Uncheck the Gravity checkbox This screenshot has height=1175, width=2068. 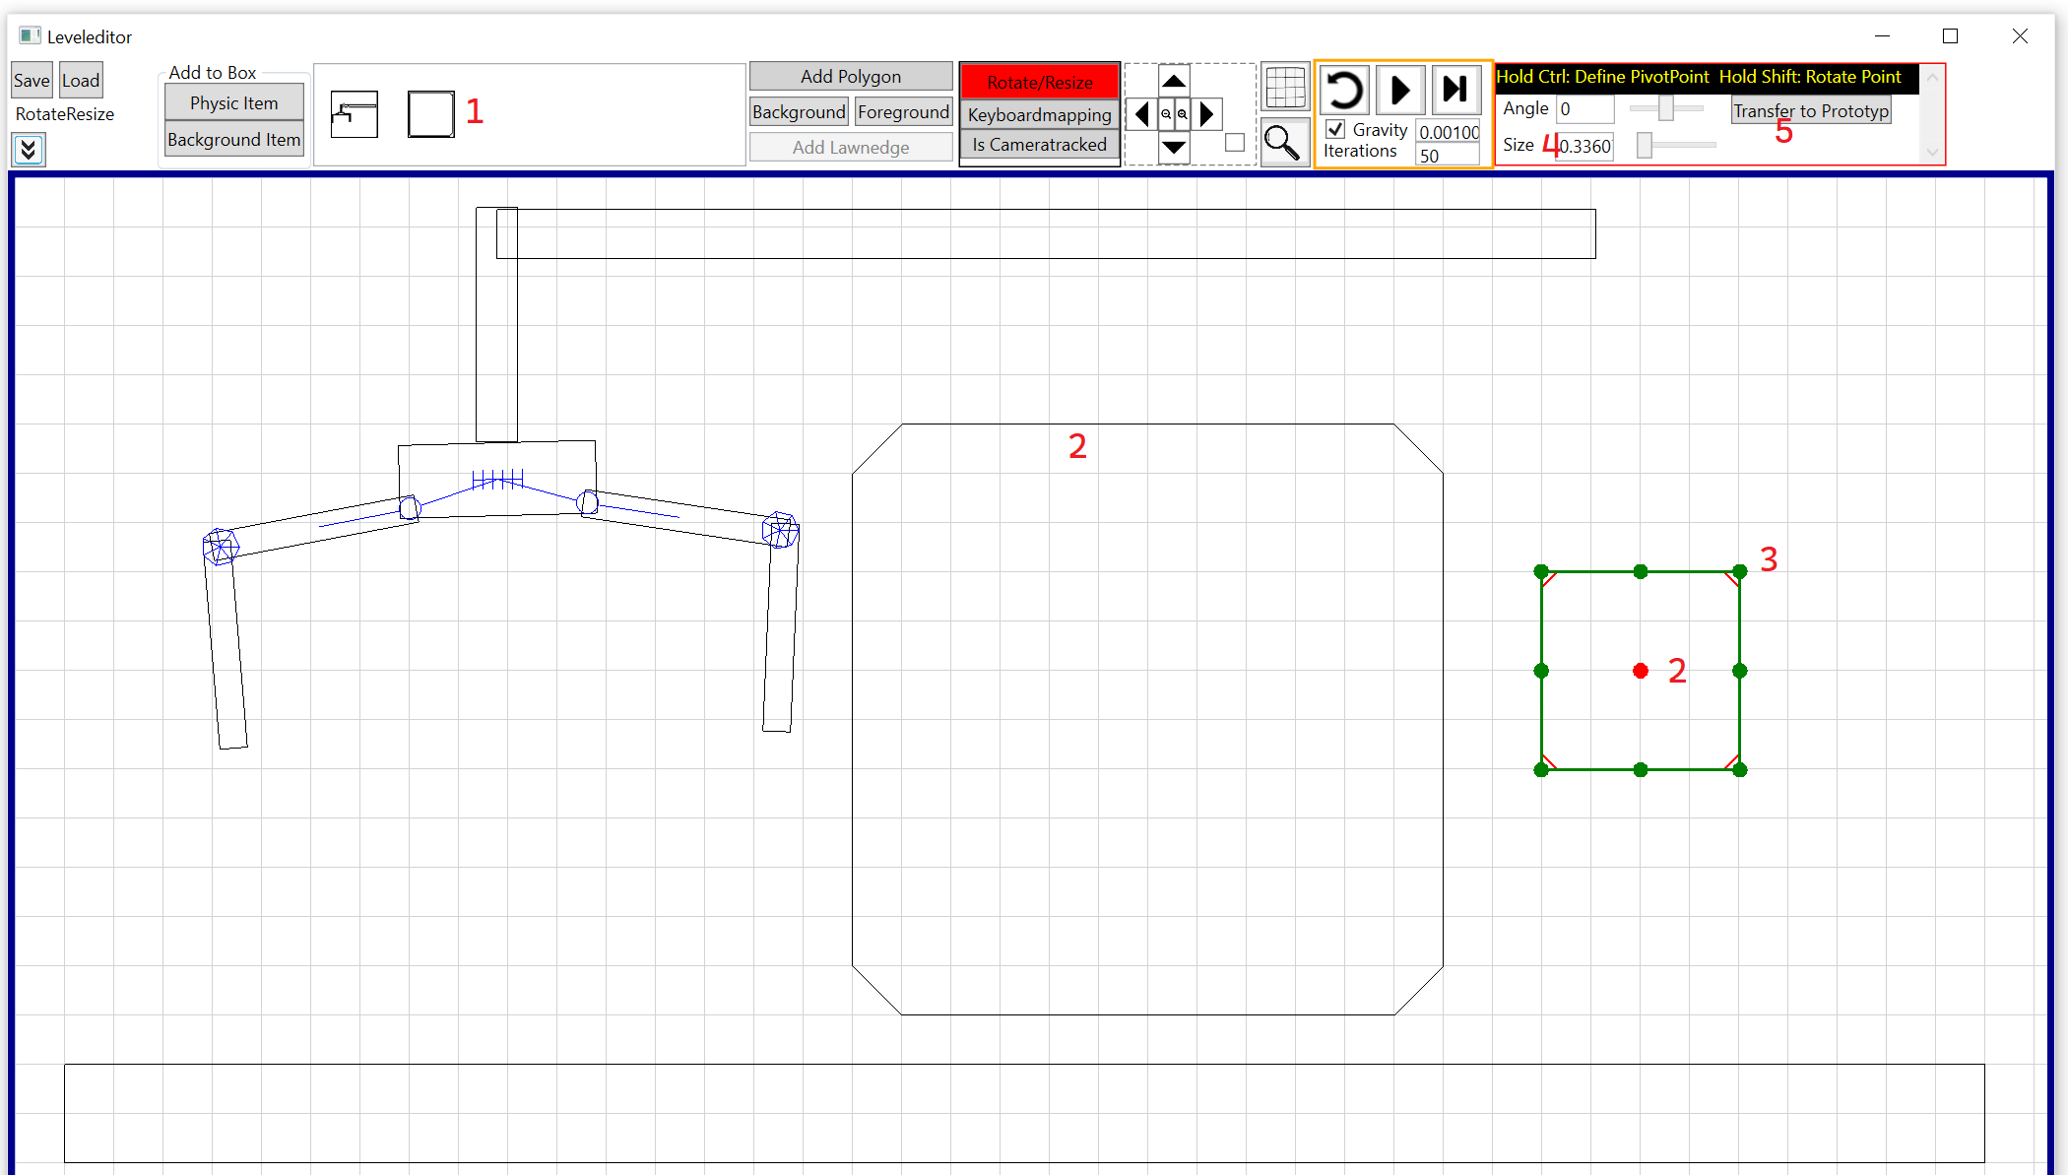1336,129
